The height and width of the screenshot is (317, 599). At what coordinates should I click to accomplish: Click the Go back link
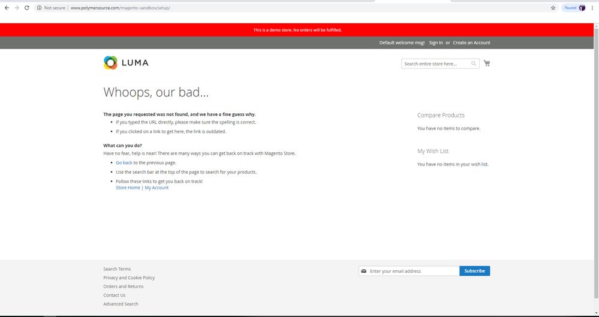[x=124, y=162]
